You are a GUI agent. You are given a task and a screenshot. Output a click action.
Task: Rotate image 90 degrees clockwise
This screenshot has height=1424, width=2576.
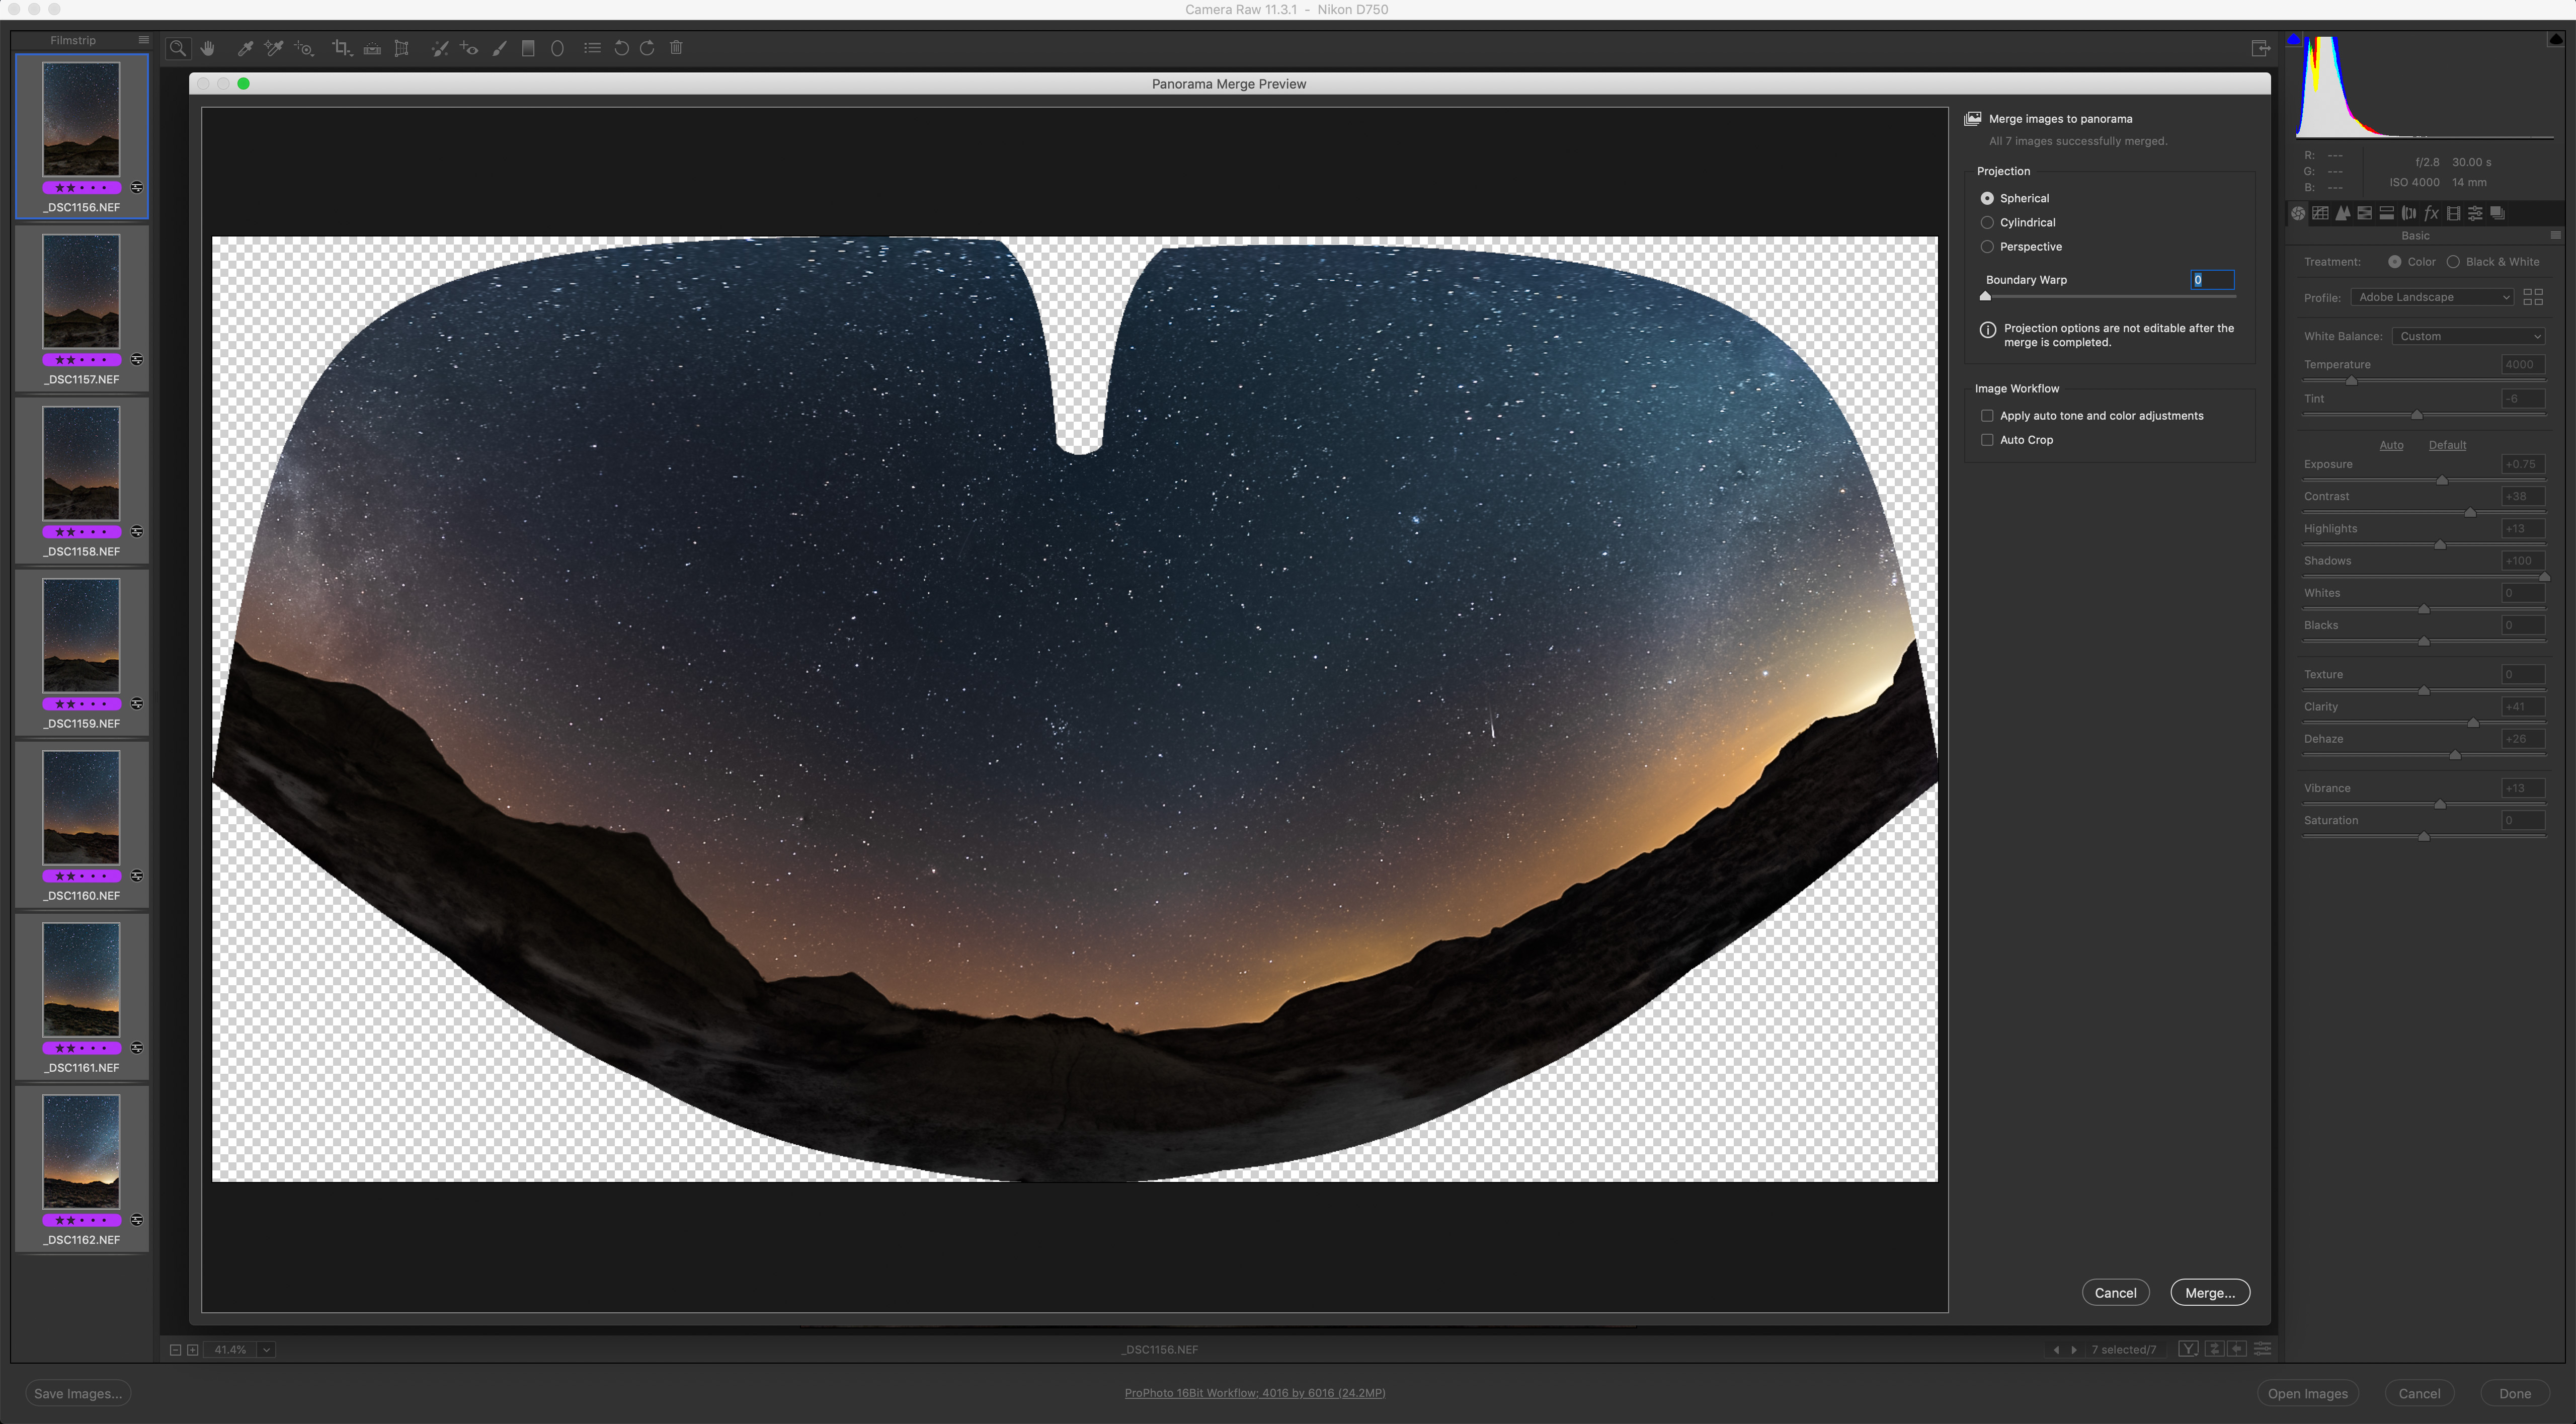pyautogui.click(x=647, y=48)
